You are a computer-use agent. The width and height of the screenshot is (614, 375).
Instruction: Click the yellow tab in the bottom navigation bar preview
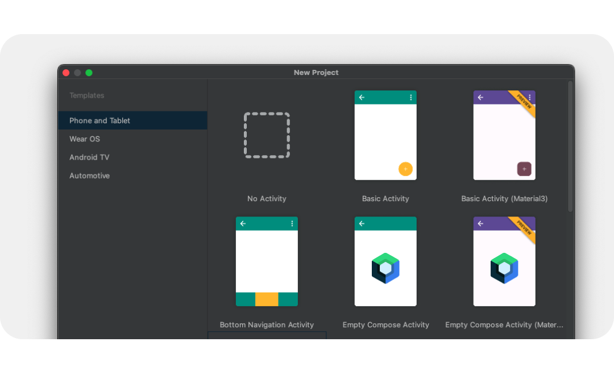click(267, 299)
